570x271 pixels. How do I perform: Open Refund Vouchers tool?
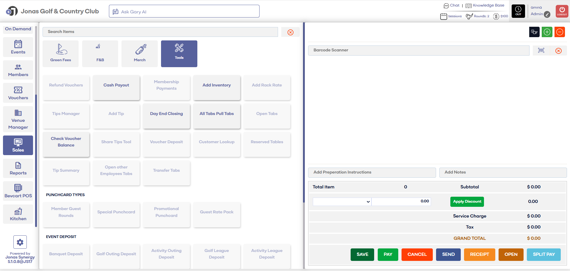point(66,87)
